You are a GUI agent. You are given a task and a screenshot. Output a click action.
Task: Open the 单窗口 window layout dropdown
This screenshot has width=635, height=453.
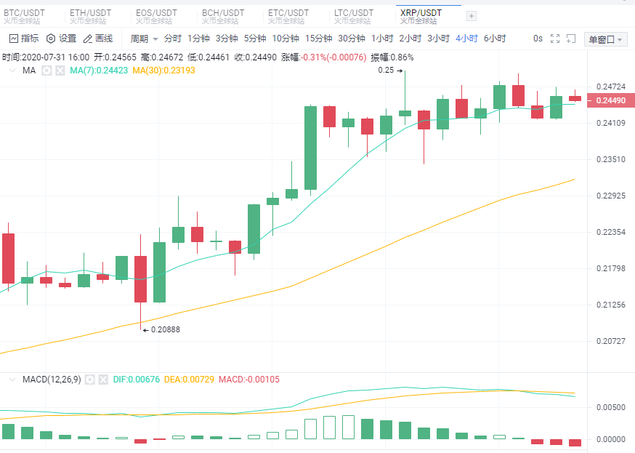pos(605,39)
